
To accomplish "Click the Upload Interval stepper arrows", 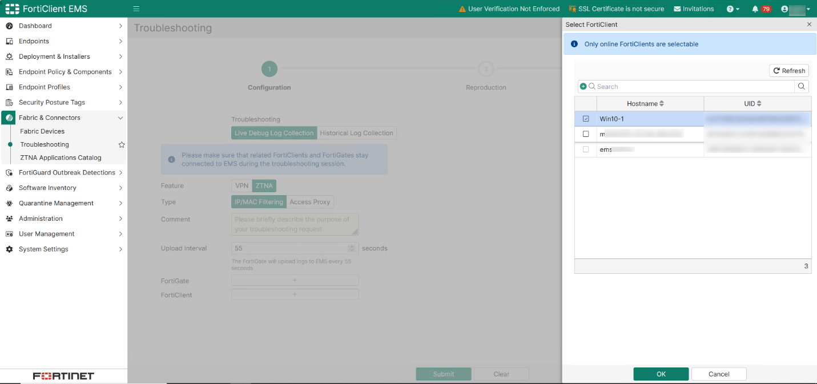I will (x=352, y=248).
